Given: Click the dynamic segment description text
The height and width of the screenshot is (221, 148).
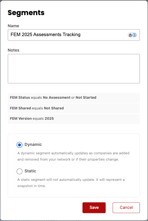Looking at the screenshot, I should tap(73, 156).
